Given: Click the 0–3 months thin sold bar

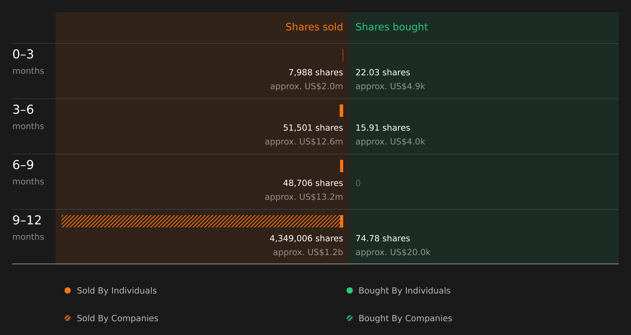Looking at the screenshot, I should (343, 55).
